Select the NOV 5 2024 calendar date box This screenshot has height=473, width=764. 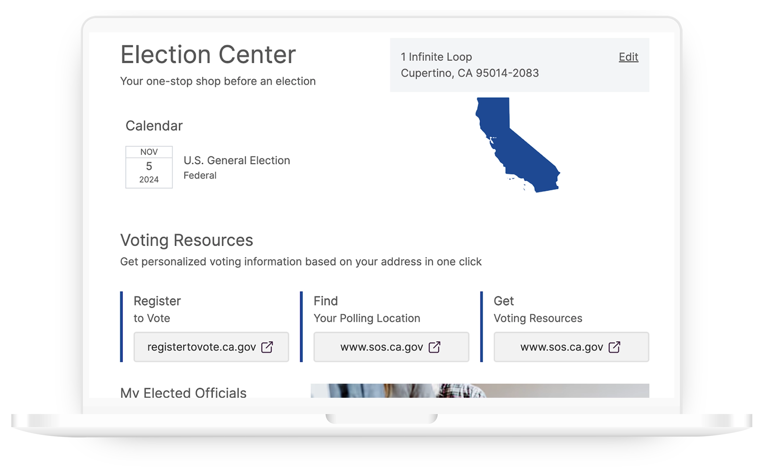(149, 167)
